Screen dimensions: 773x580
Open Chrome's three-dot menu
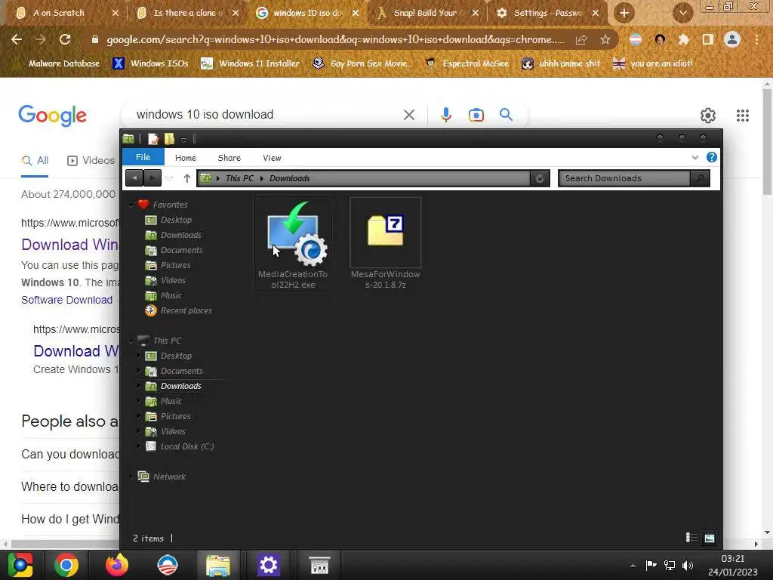pos(756,39)
